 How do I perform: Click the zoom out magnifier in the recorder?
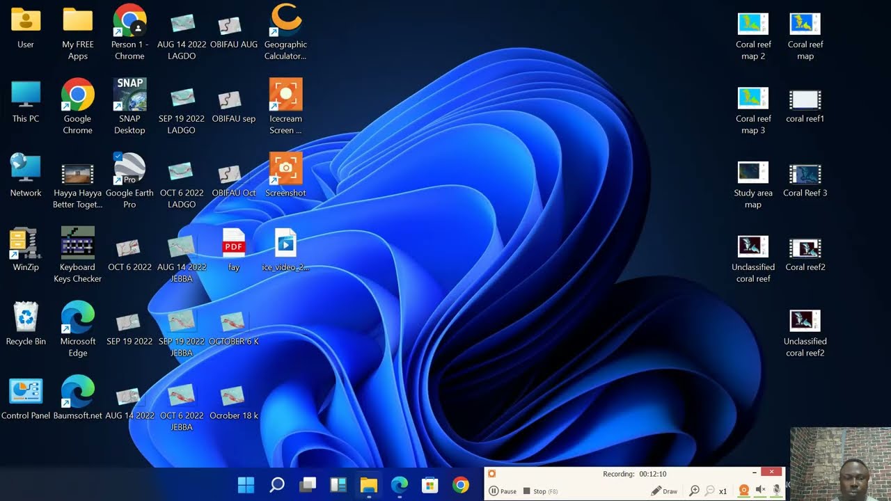[709, 491]
